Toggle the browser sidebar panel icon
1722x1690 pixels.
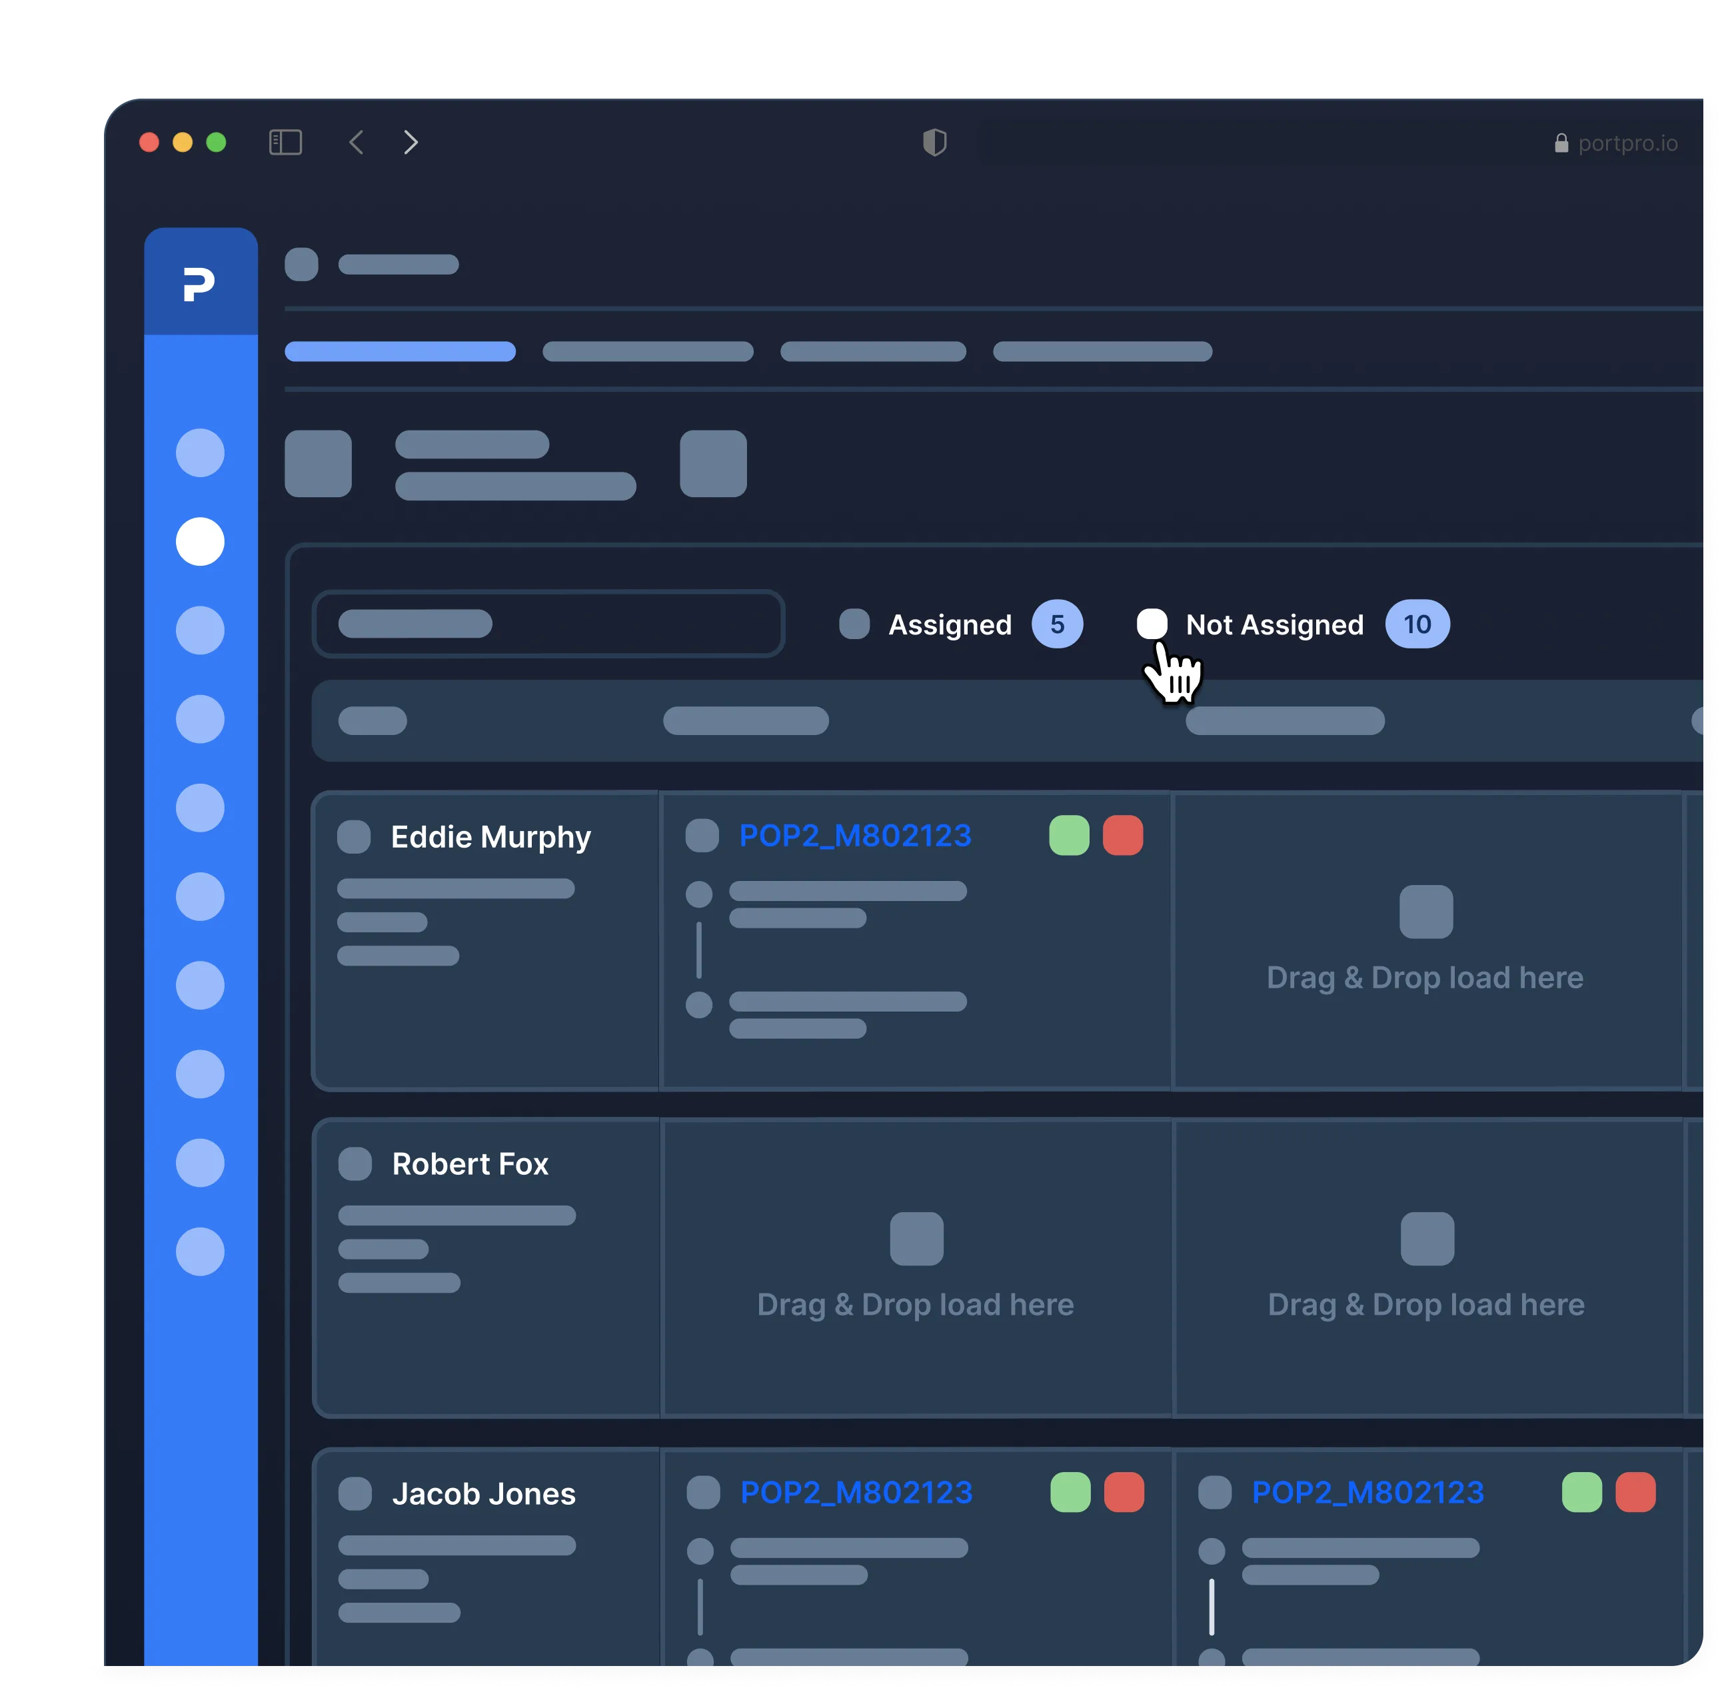(x=285, y=142)
